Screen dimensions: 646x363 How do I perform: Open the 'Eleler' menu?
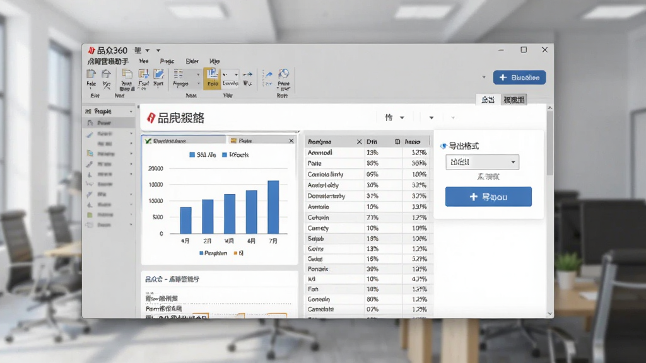[192, 61]
